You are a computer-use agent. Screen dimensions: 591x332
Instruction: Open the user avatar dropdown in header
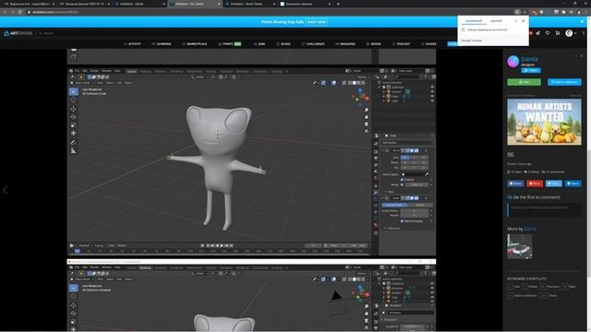[571, 33]
